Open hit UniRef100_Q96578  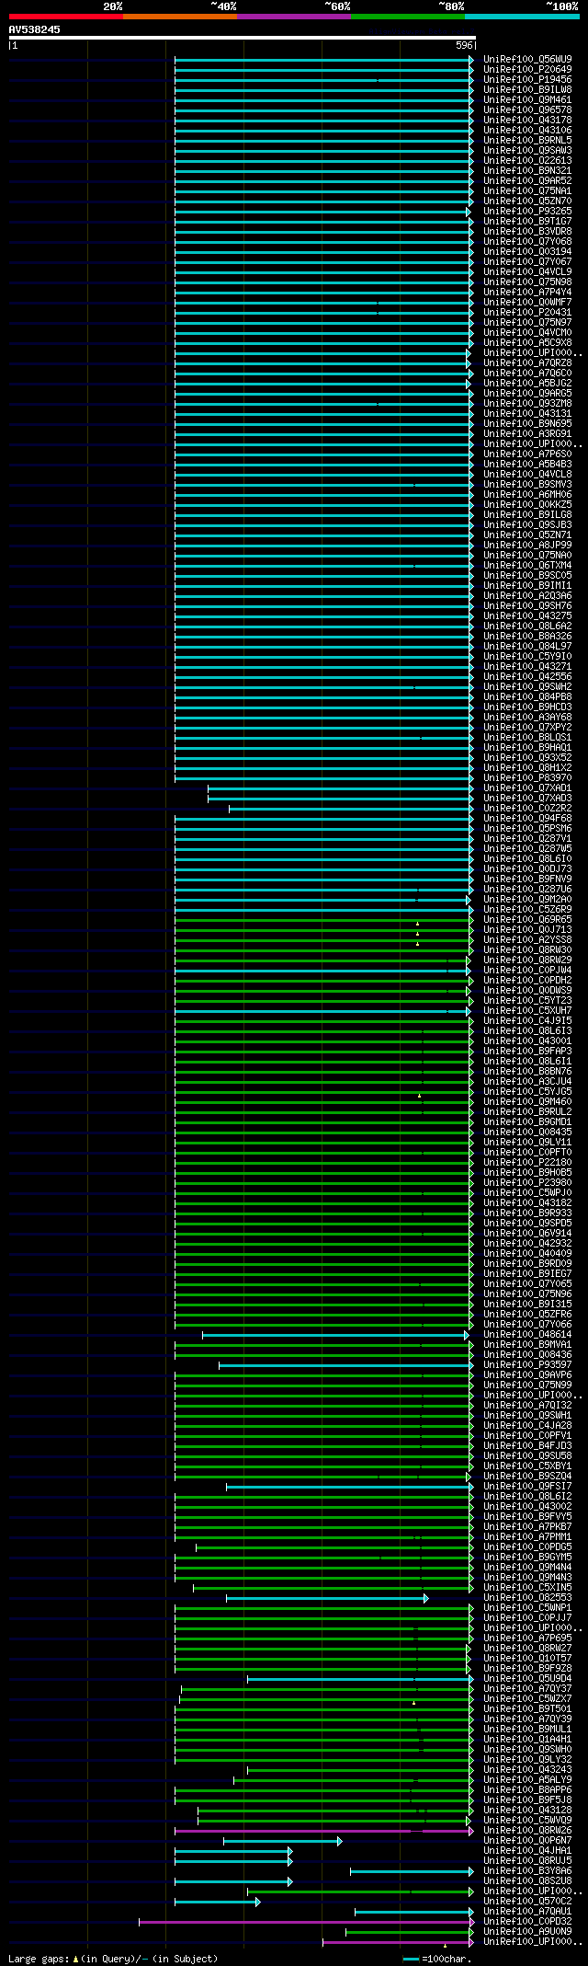[527, 109]
